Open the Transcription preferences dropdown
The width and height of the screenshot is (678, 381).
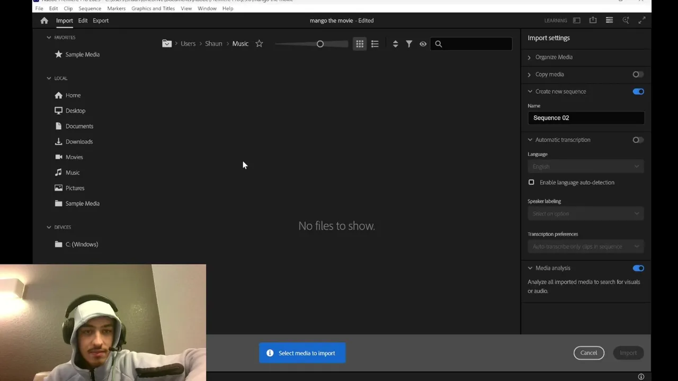click(x=586, y=247)
